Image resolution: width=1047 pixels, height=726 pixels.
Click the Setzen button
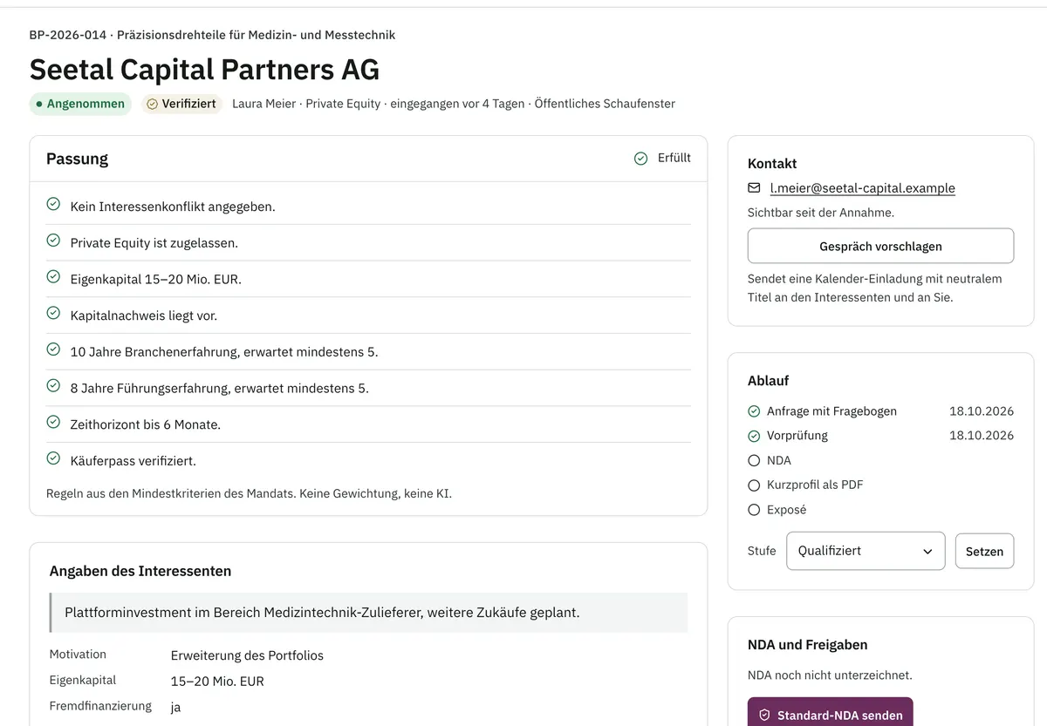click(984, 551)
